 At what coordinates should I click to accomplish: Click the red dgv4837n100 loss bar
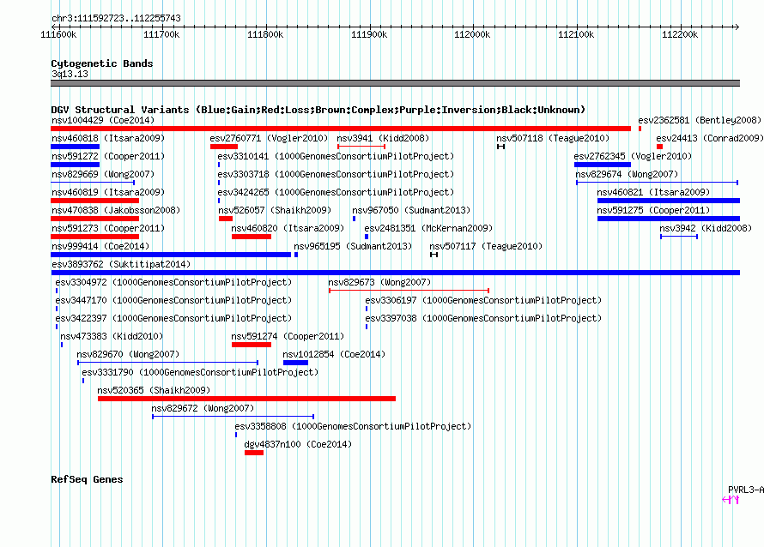point(254,453)
